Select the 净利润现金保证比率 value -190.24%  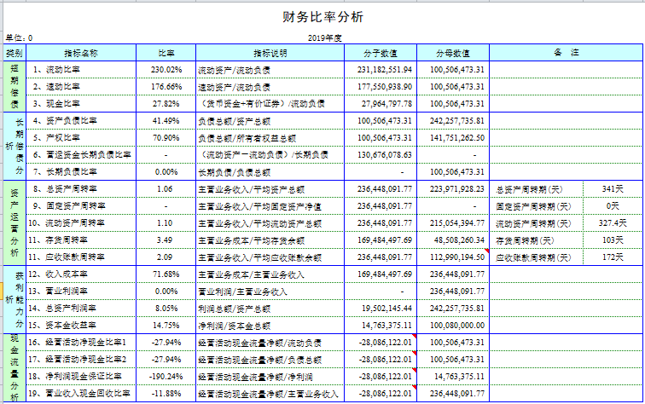pos(166,377)
